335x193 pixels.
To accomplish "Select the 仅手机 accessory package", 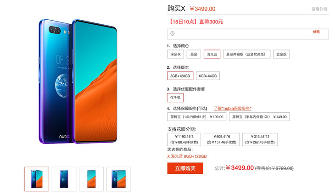I will click(x=175, y=98).
